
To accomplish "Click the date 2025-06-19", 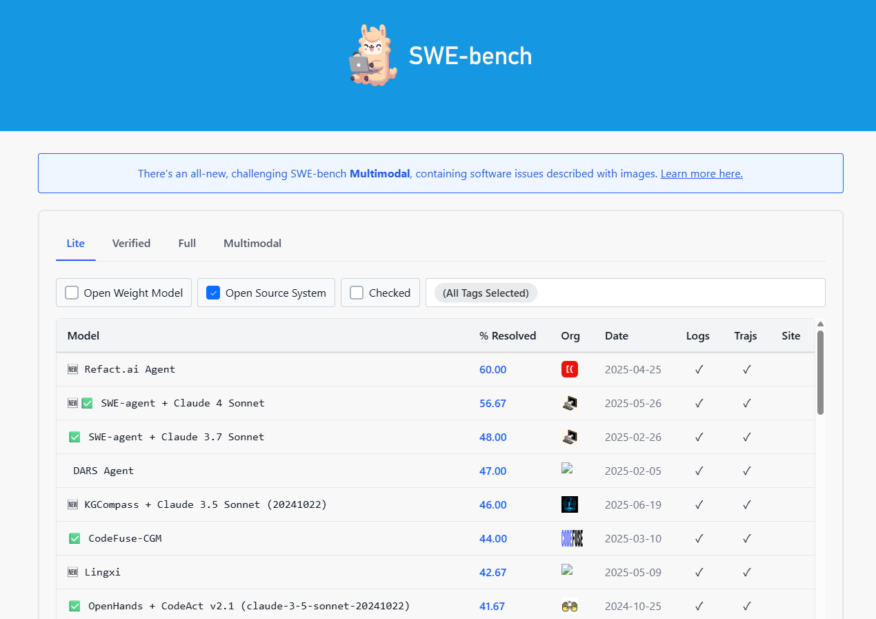I will (633, 504).
